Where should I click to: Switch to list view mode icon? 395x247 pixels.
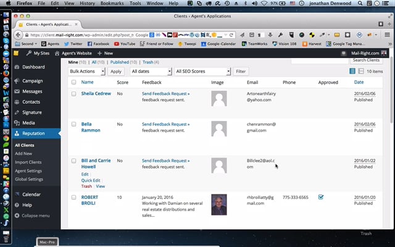[352, 71]
